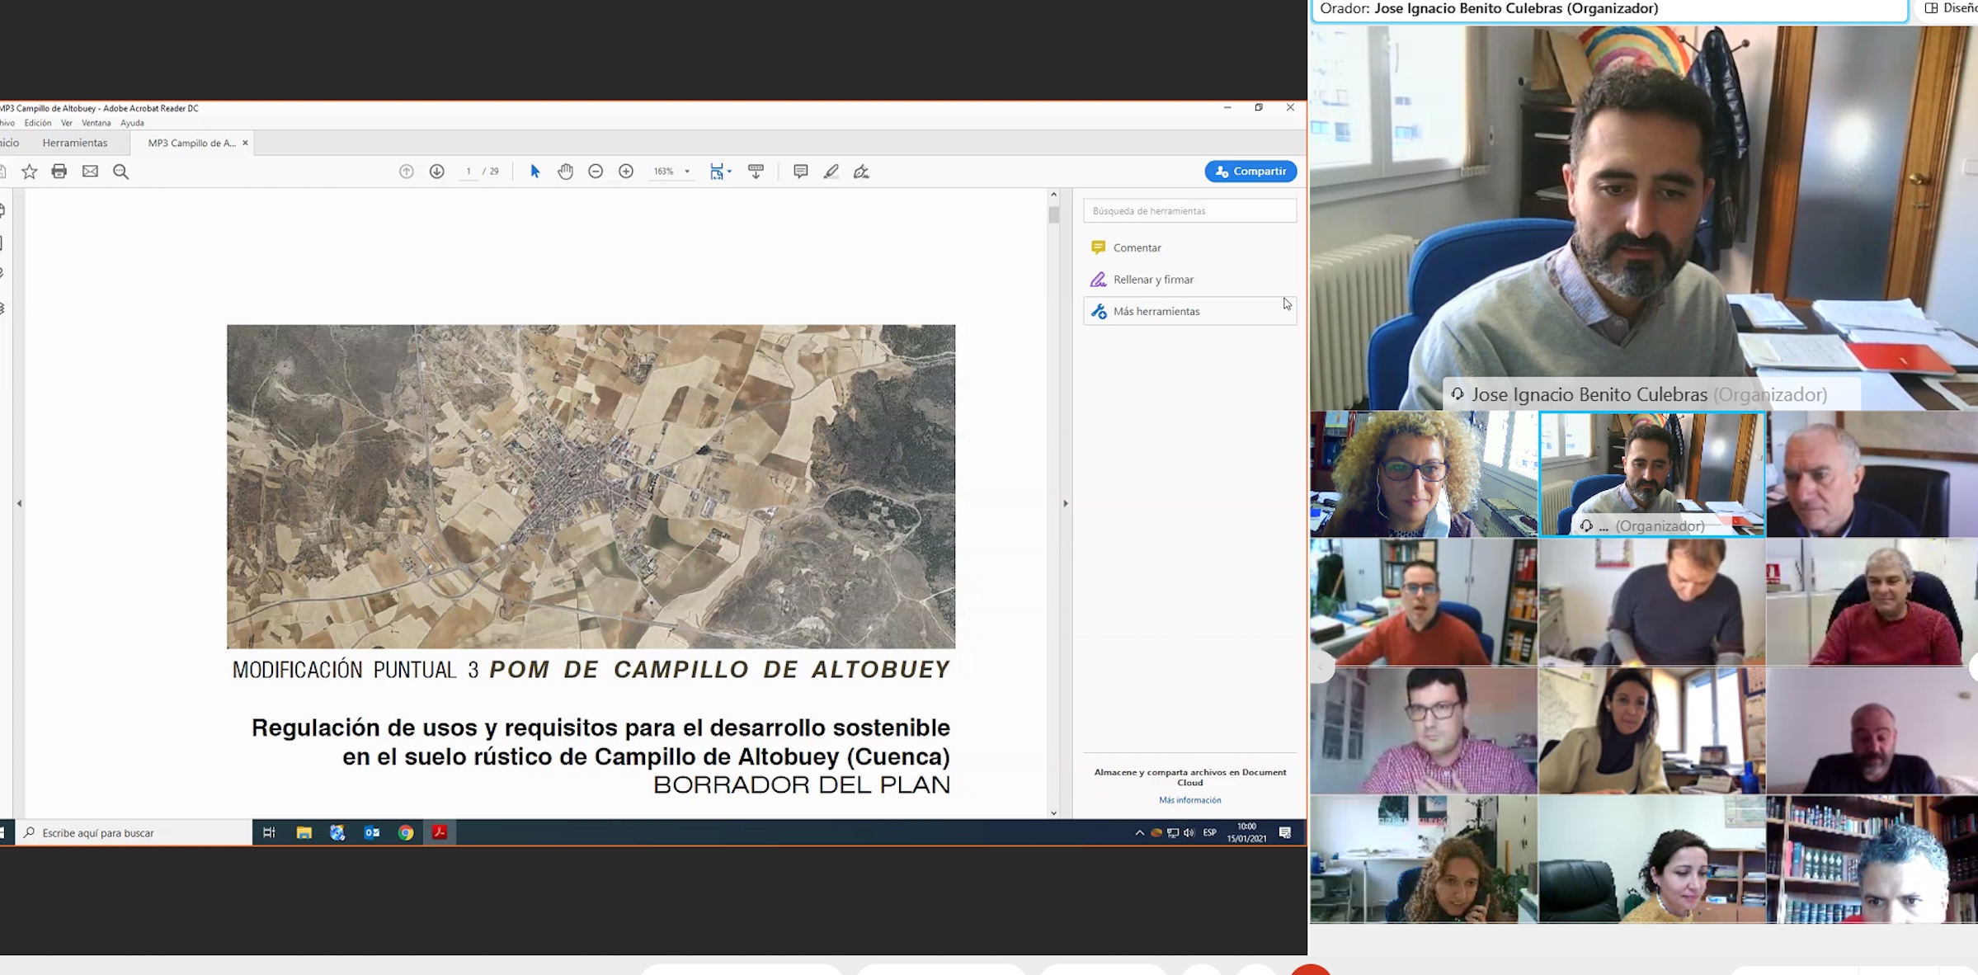The image size is (1978, 975).
Task: Open the Ventana menu
Action: pos(96,123)
